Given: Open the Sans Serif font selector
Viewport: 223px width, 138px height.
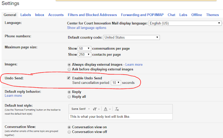Looking at the screenshot, I should pyautogui.click(x=80, y=109).
